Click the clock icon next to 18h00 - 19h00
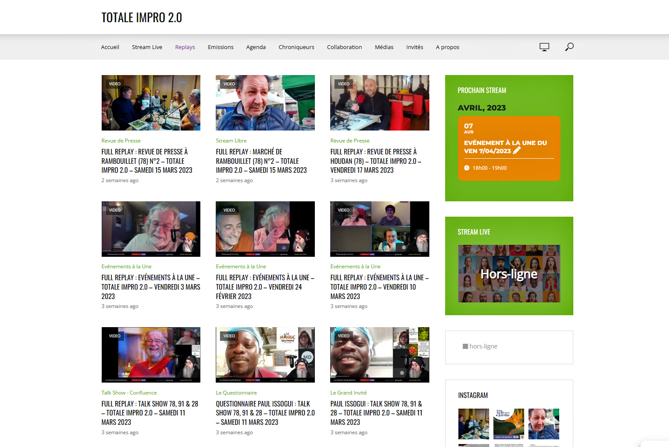The width and height of the screenshot is (669, 447). [467, 168]
